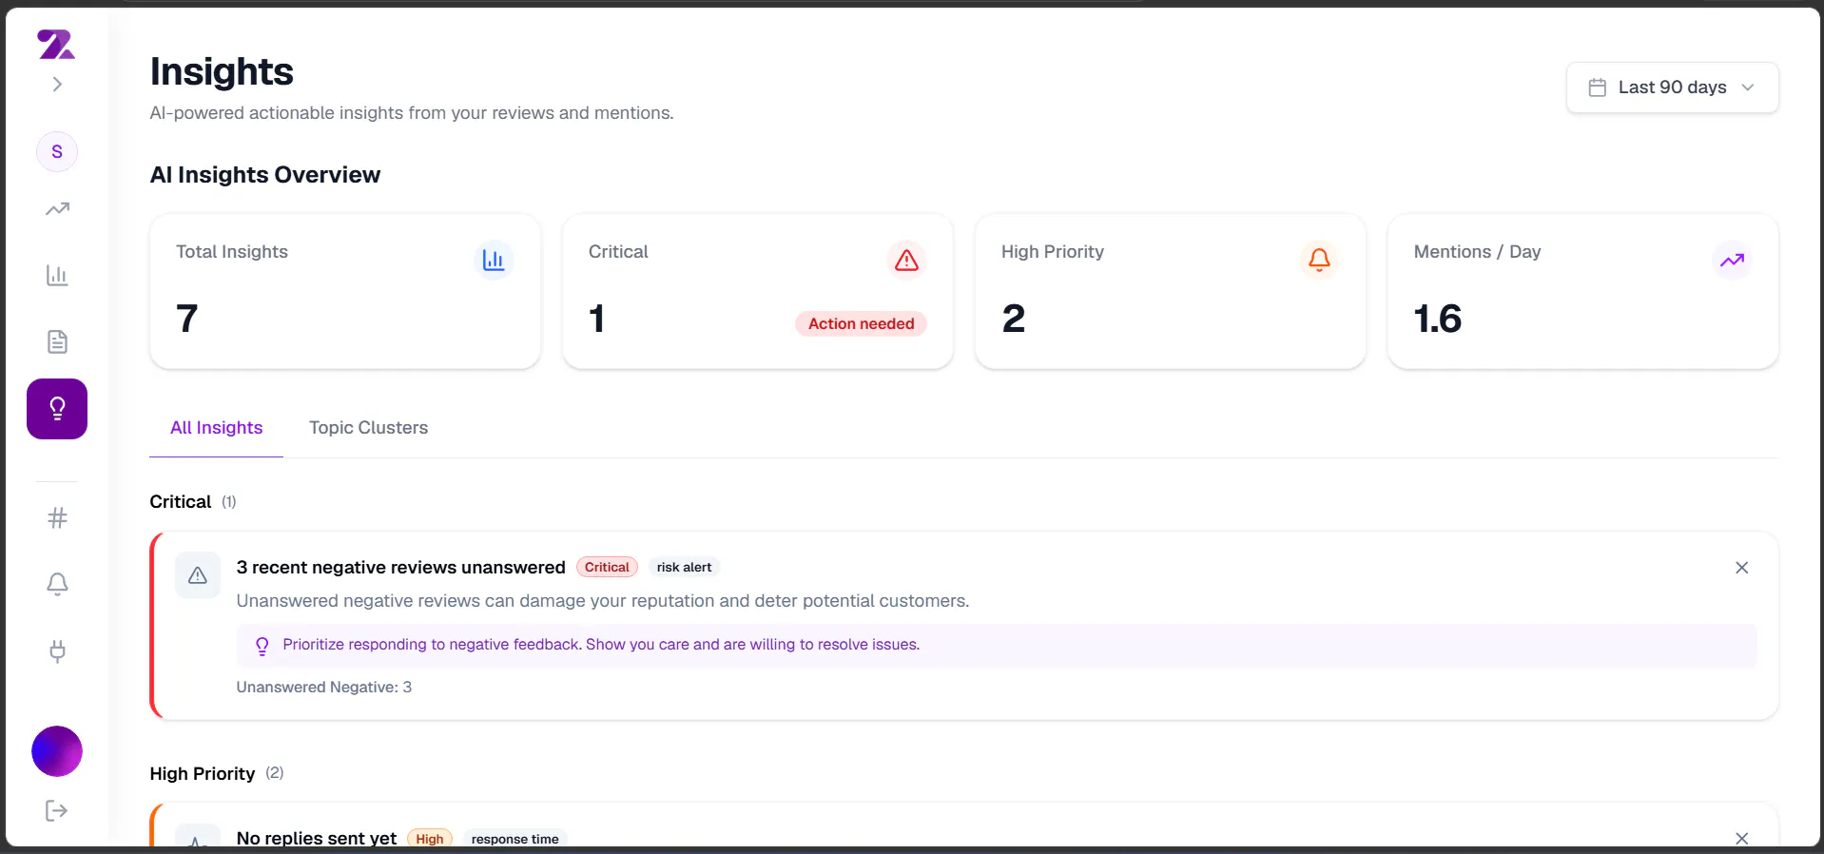This screenshot has width=1824, height=854.
Task: Select the lightbulb Insights sidebar icon
Action: 57,409
